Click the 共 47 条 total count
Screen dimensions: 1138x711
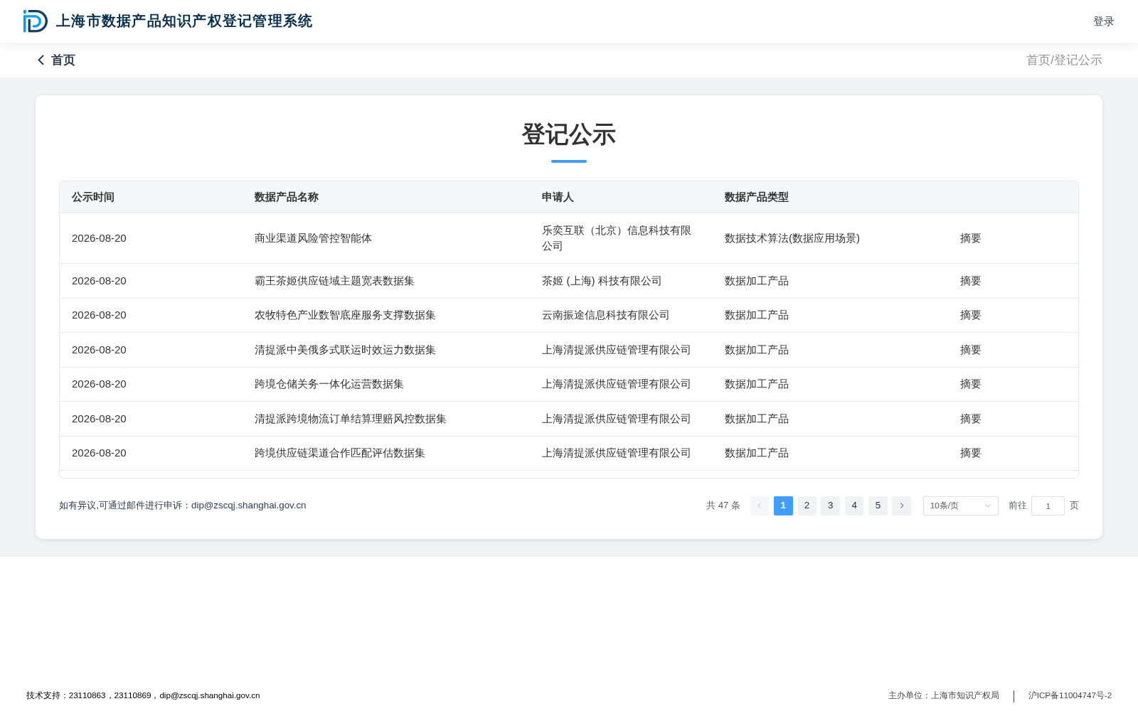coord(723,506)
